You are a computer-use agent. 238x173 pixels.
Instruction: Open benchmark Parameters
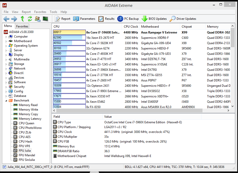(84, 19)
